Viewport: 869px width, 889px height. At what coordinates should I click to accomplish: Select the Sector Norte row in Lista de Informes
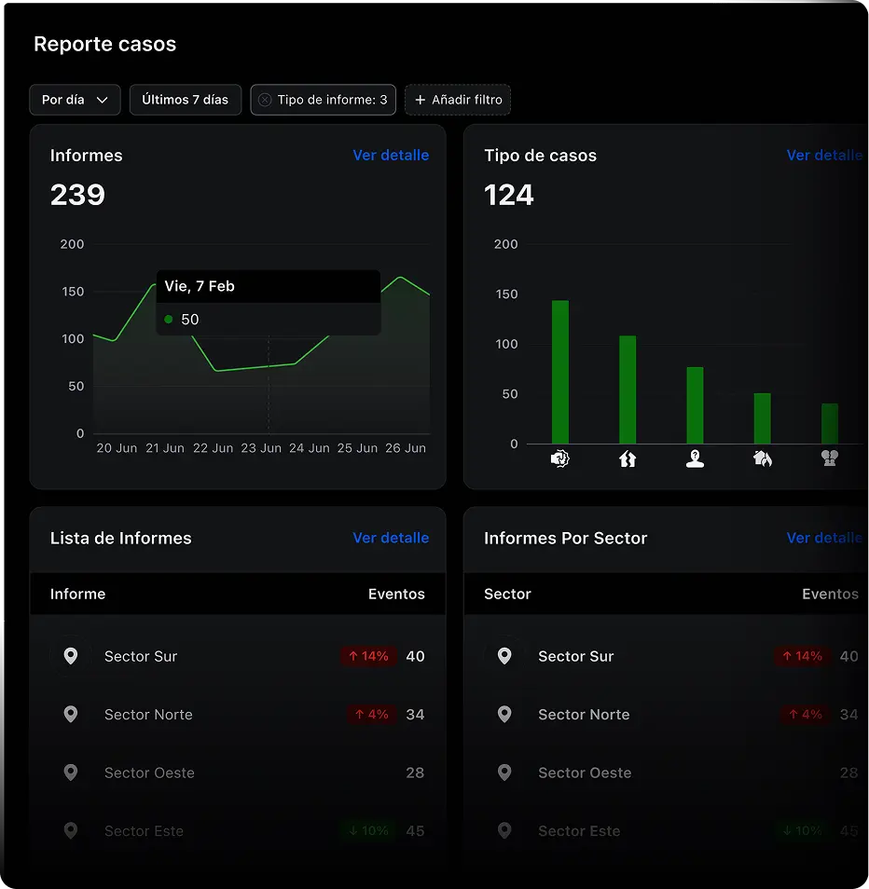[238, 715]
